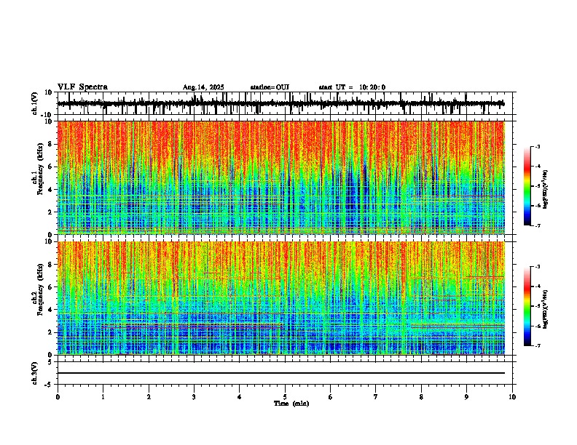Click time axis tick label "7"
This screenshot has width=577, height=445.
tap(376, 397)
